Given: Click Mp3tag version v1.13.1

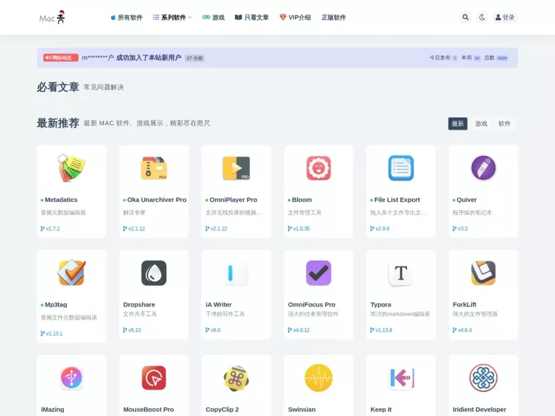Looking at the screenshot, I should (51, 333).
